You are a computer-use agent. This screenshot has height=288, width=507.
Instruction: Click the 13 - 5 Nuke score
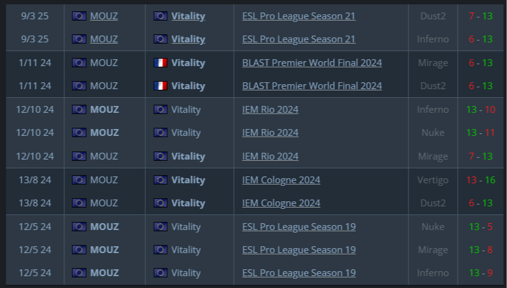tap(480, 226)
